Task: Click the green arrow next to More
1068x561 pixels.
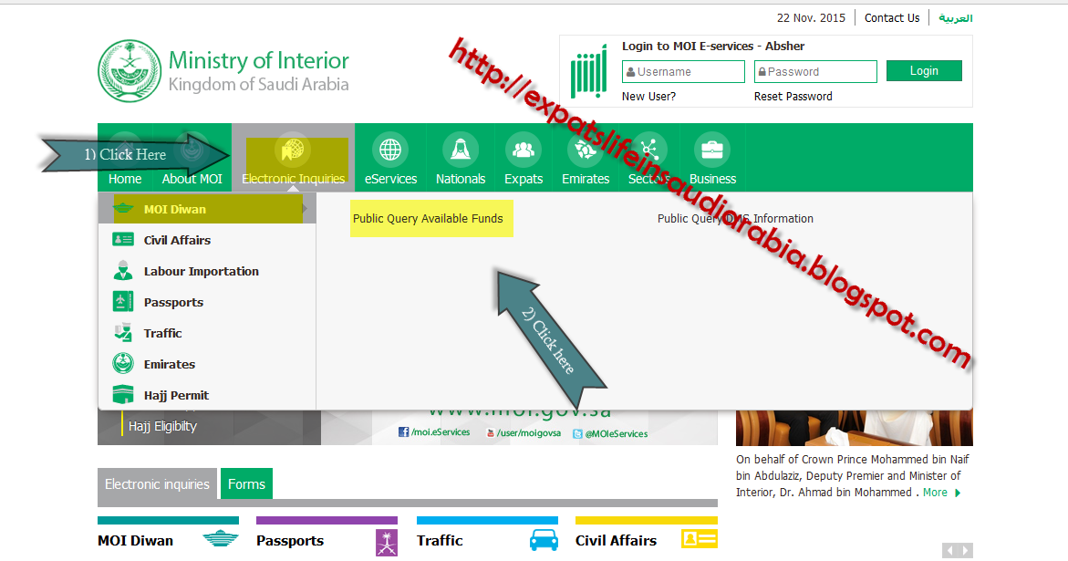Action: [958, 493]
